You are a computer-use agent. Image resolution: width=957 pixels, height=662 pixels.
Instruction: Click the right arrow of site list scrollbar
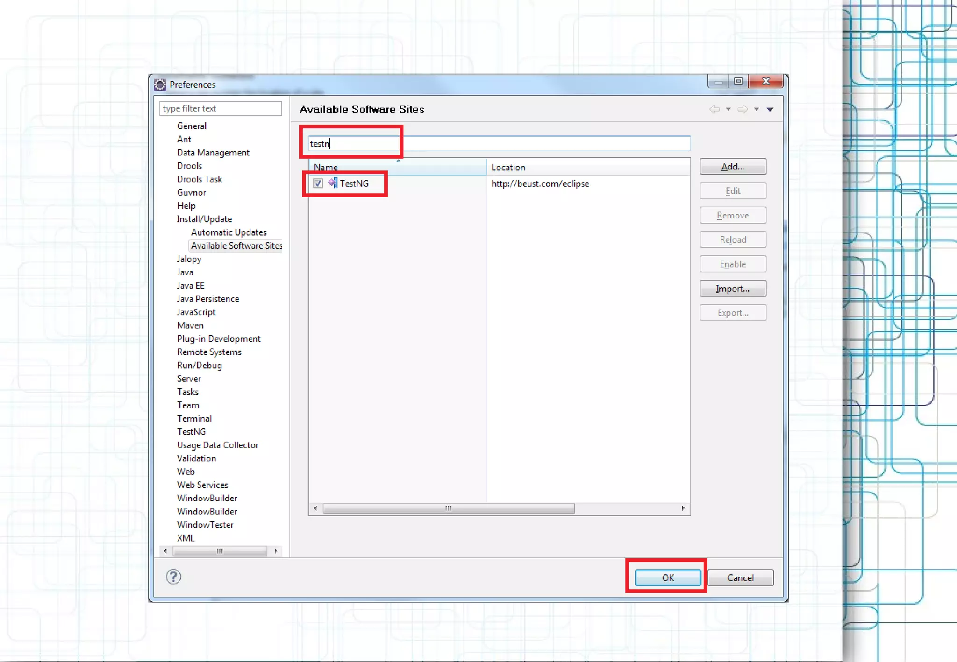point(683,508)
